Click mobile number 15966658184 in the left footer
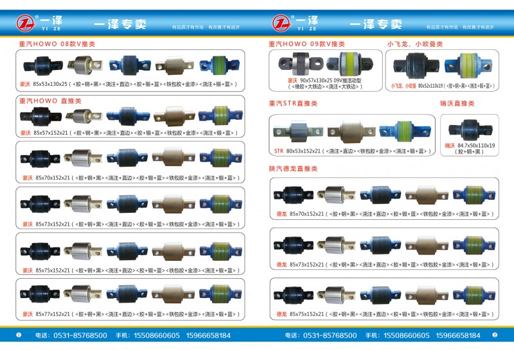514x350 pixels. [x=208, y=336]
